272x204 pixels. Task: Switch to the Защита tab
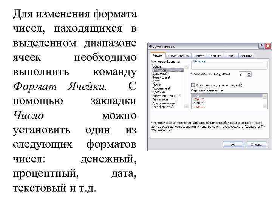246,56
